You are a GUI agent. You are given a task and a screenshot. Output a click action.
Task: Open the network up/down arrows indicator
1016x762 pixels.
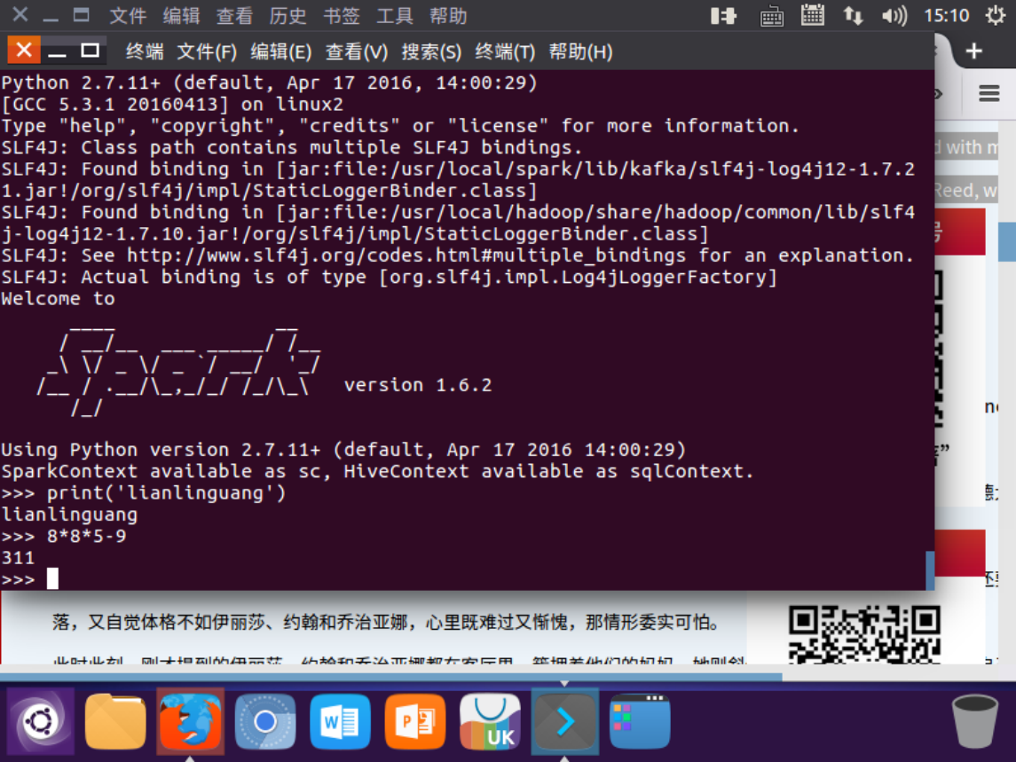coord(853,15)
